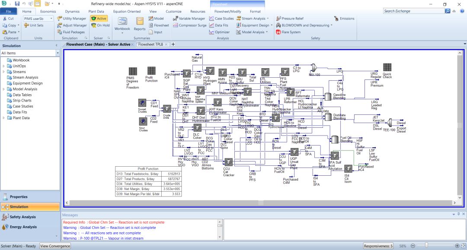Open Data Fits in ribbon
The image size is (467, 250).
click(219, 25)
